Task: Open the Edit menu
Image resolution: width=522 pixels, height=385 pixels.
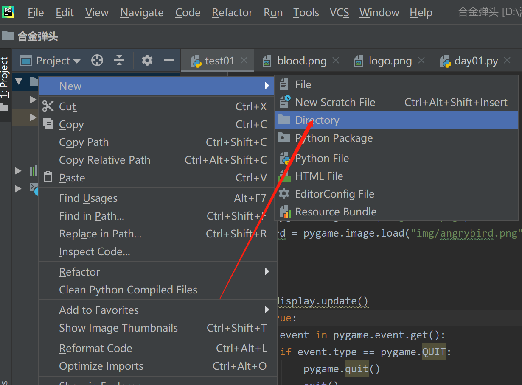Action: point(65,13)
